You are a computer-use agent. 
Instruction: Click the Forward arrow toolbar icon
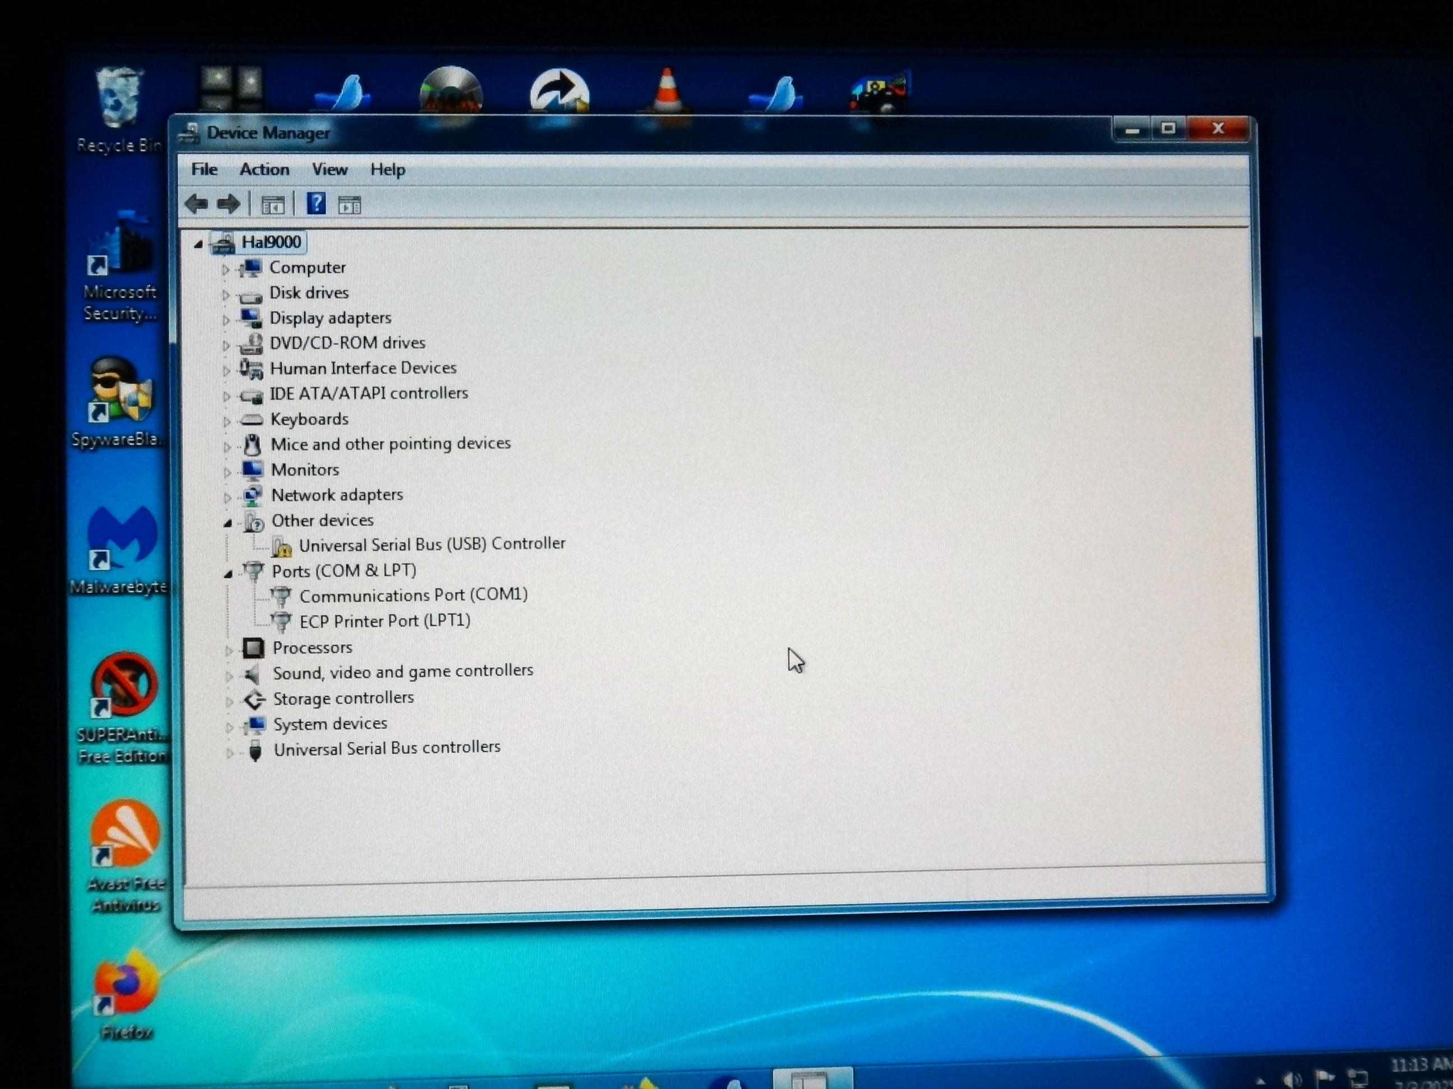click(x=229, y=204)
